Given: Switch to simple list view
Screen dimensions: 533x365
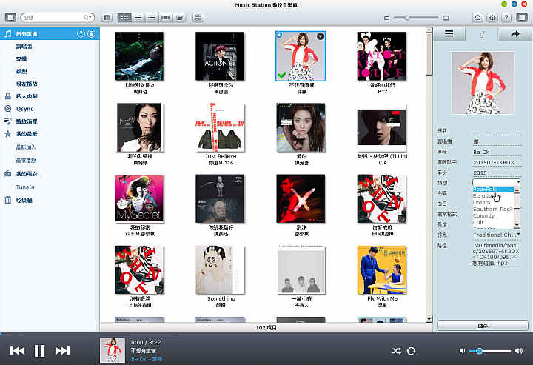Looking at the screenshot, I should pos(138,17).
